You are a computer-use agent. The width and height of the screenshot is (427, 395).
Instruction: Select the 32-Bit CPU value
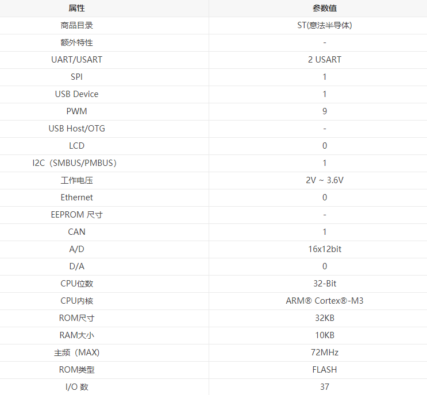click(324, 284)
